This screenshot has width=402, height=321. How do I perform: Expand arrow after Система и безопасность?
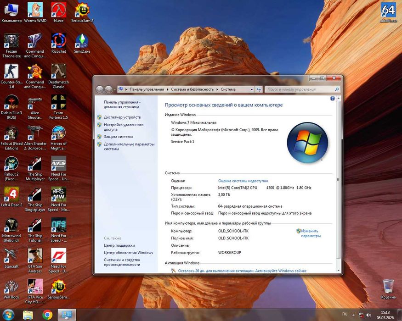pyautogui.click(x=217, y=89)
